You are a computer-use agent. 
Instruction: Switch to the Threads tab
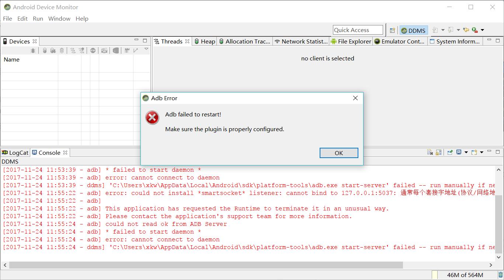pyautogui.click(x=171, y=41)
